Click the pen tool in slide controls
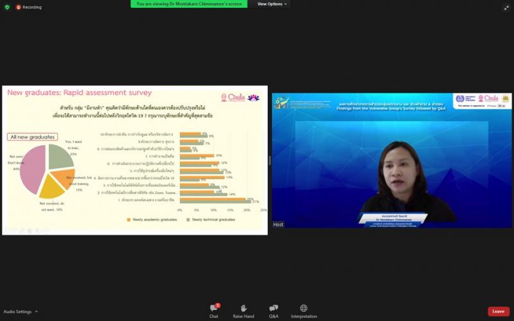 pos(22,231)
